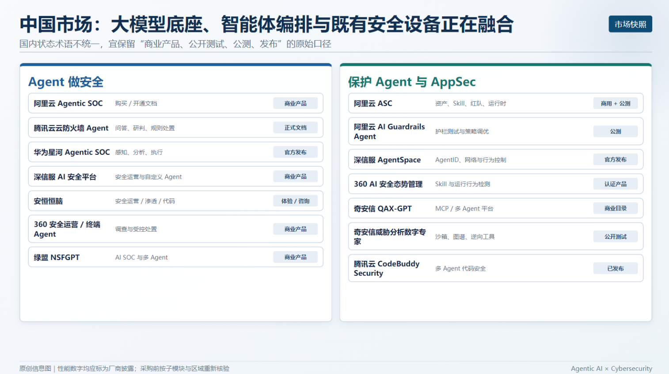Click the 商业目录 status tag
The height and width of the screenshot is (374, 669).
pos(616,208)
